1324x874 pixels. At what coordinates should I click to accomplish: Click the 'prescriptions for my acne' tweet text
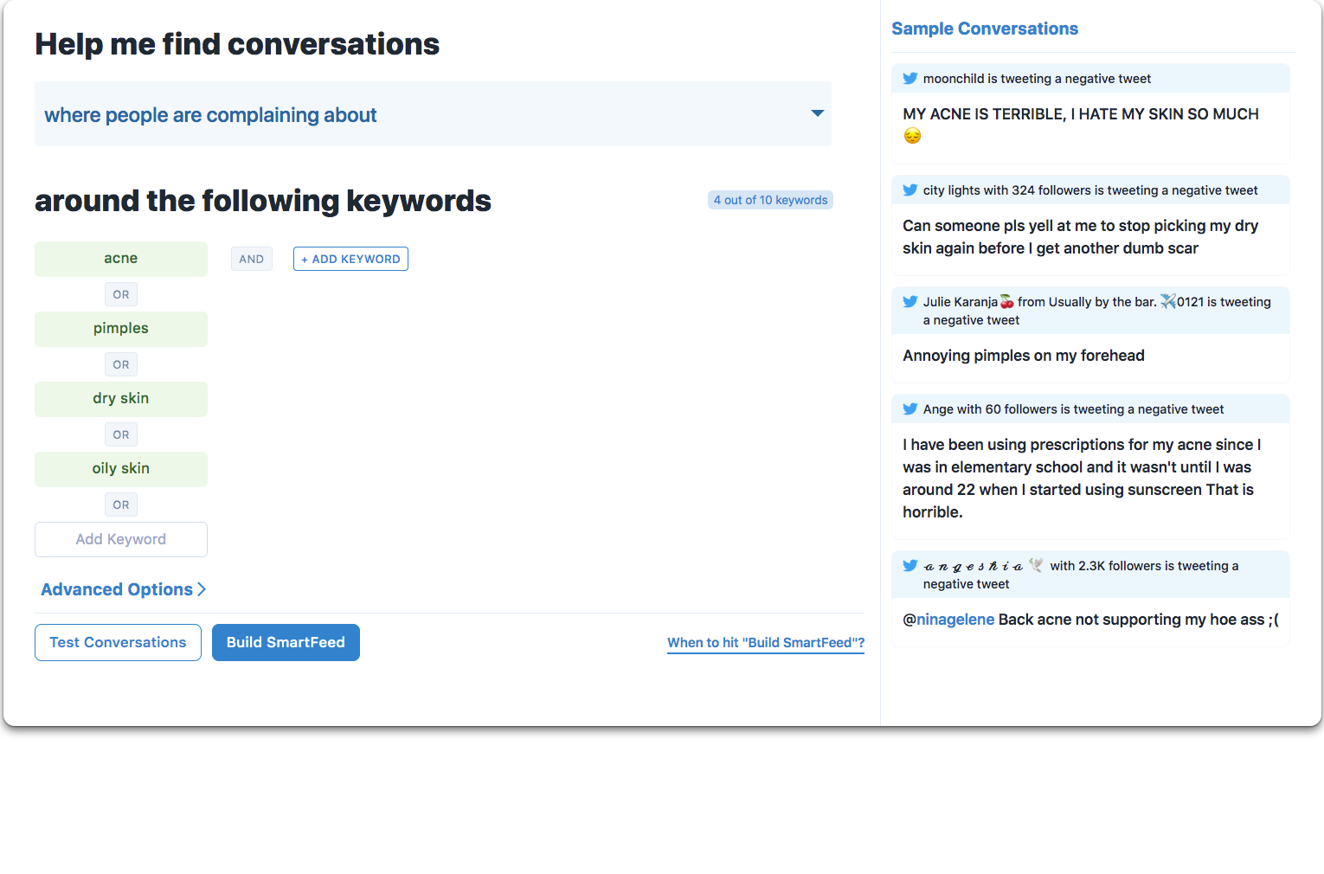[x=1082, y=479]
